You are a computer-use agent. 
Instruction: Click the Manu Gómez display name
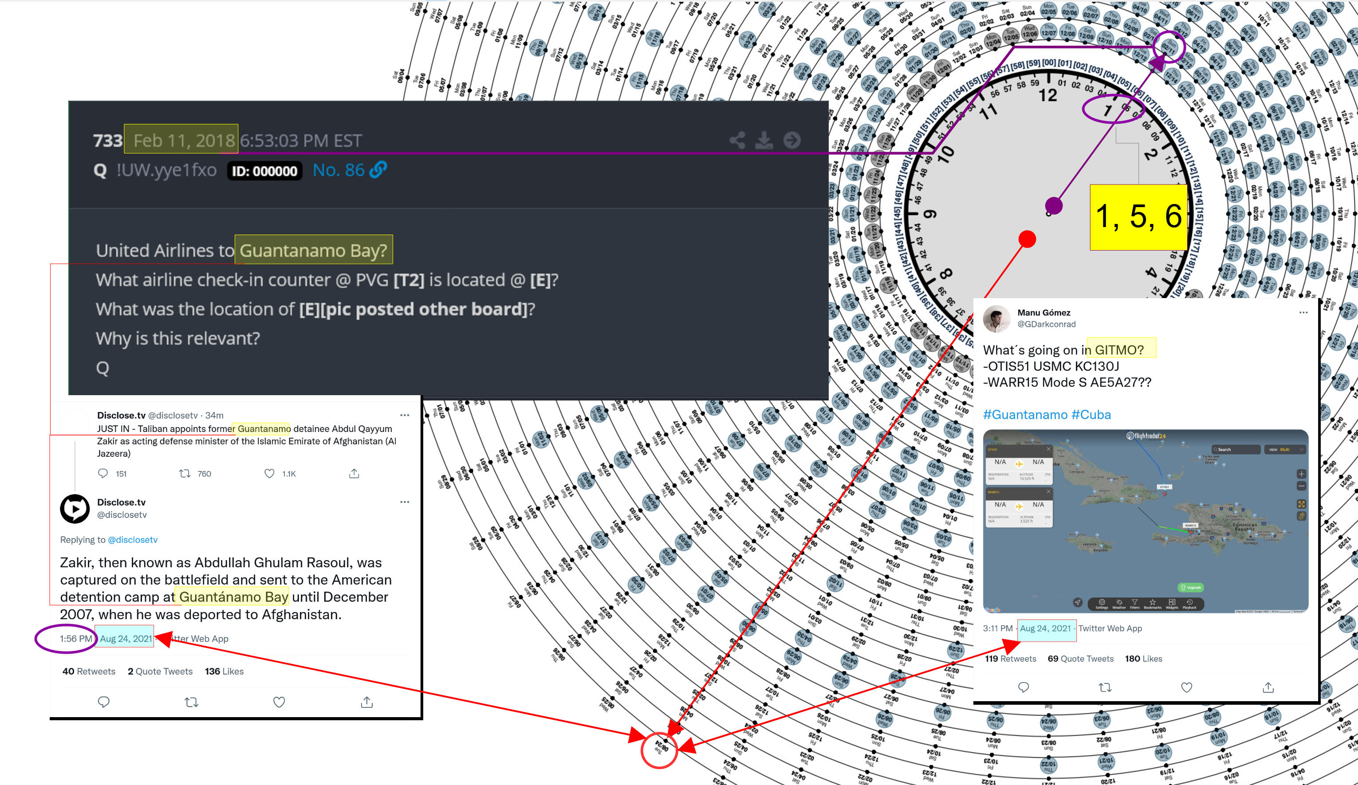coord(1043,313)
